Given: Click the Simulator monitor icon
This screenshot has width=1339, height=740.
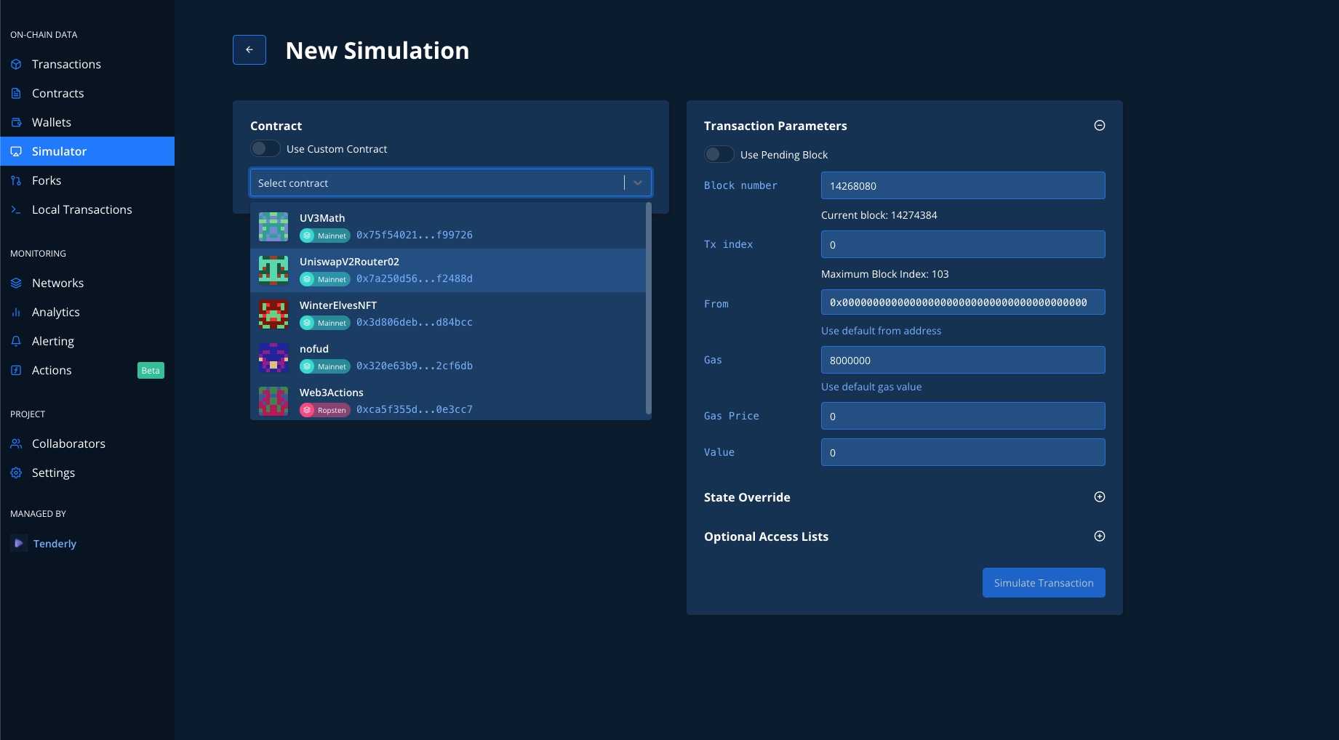Looking at the screenshot, I should click(x=16, y=151).
